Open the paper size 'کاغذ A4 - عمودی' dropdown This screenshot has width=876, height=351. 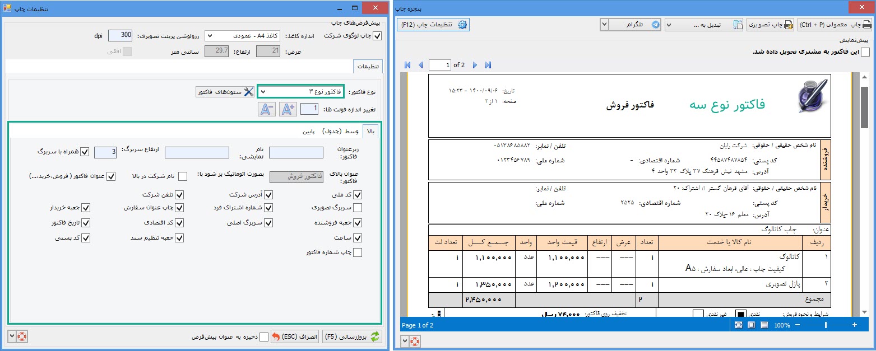(x=245, y=36)
